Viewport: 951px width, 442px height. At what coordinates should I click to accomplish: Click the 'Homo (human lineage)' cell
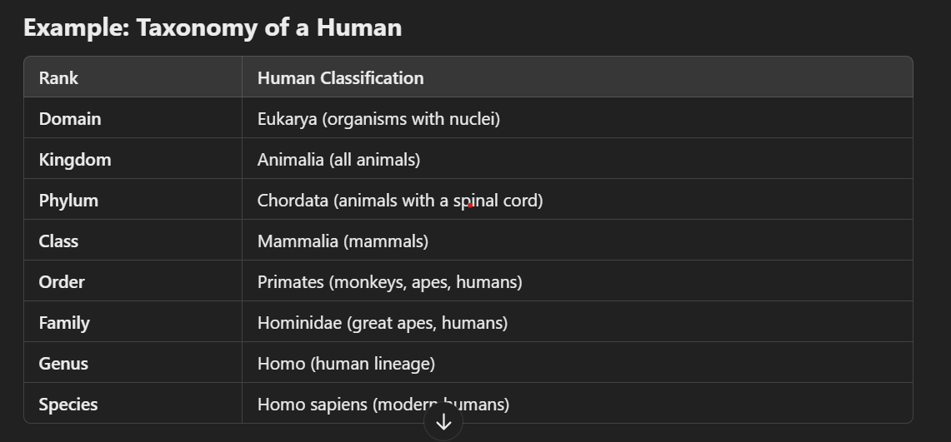tap(347, 363)
